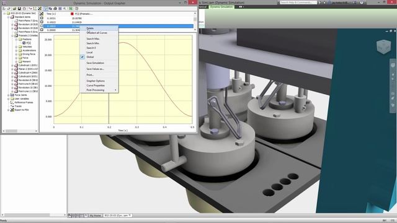Expand the Accelerations folder
This screenshot has height=223, width=397.
tap(17, 50)
